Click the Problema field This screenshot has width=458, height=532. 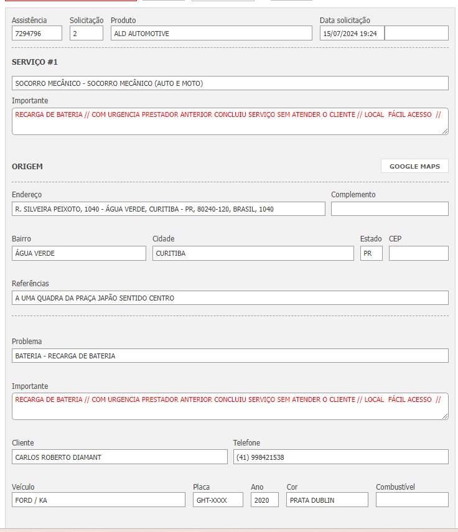pyautogui.click(x=230, y=356)
